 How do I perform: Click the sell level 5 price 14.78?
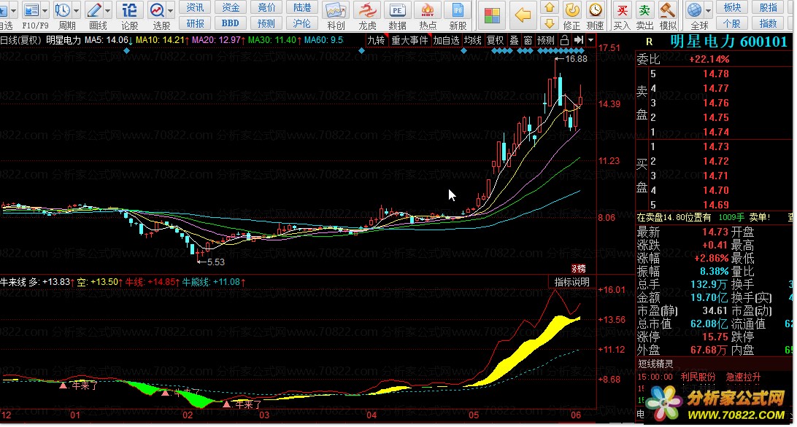716,74
